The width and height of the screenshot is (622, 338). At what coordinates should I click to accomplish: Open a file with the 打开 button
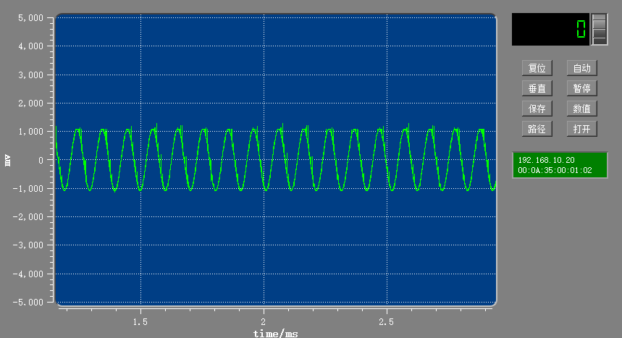[x=582, y=129]
